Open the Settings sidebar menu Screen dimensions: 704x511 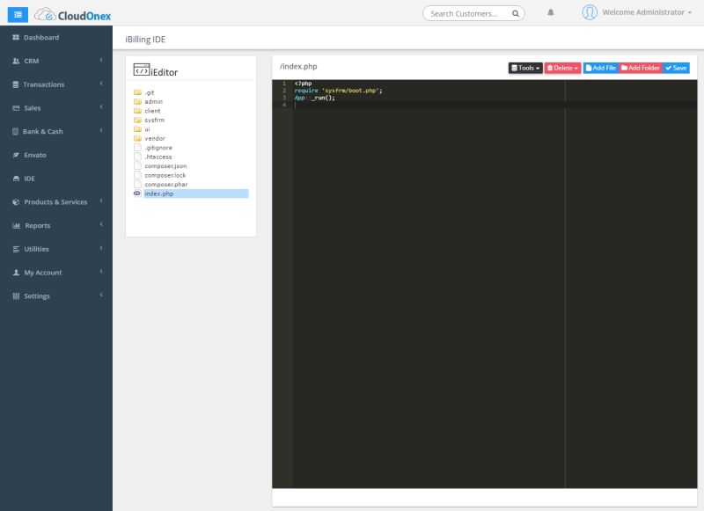[x=18, y=296]
